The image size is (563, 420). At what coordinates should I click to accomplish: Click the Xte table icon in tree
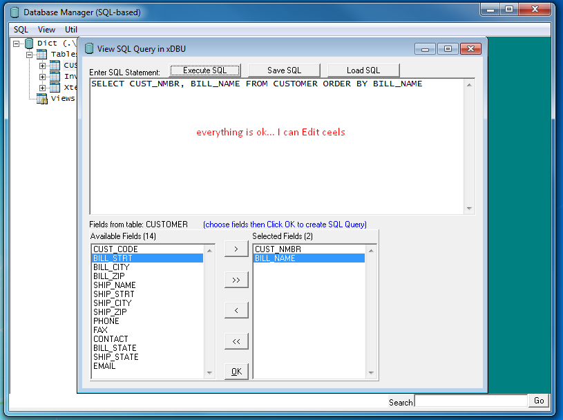point(55,88)
